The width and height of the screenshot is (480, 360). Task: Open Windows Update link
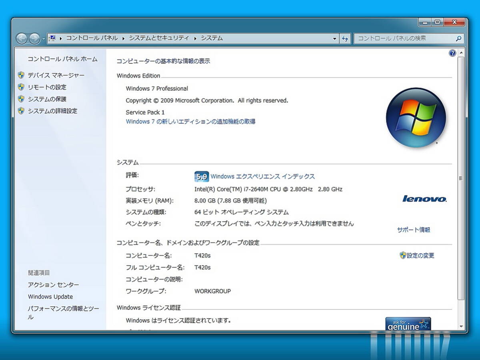(50, 297)
